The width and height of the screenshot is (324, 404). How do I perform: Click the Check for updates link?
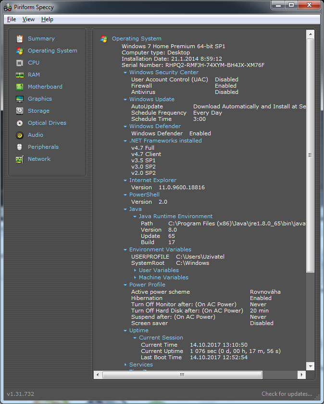[287, 394]
